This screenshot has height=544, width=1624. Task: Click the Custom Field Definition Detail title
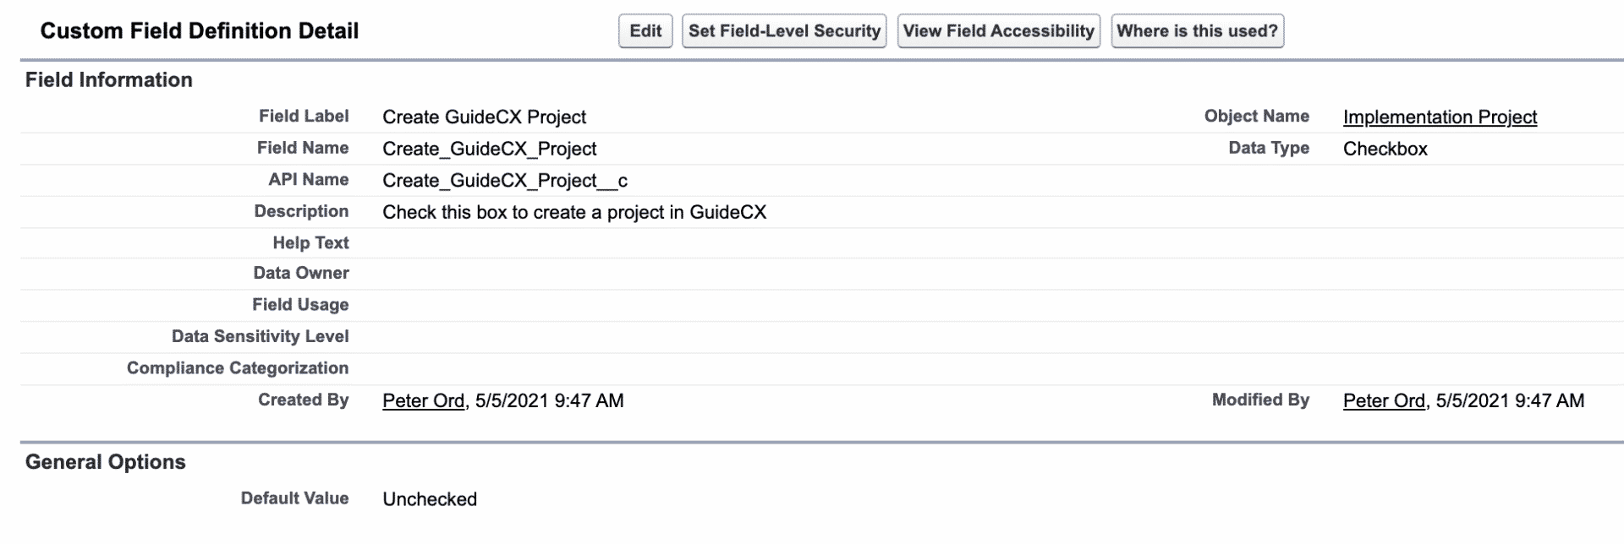(200, 30)
